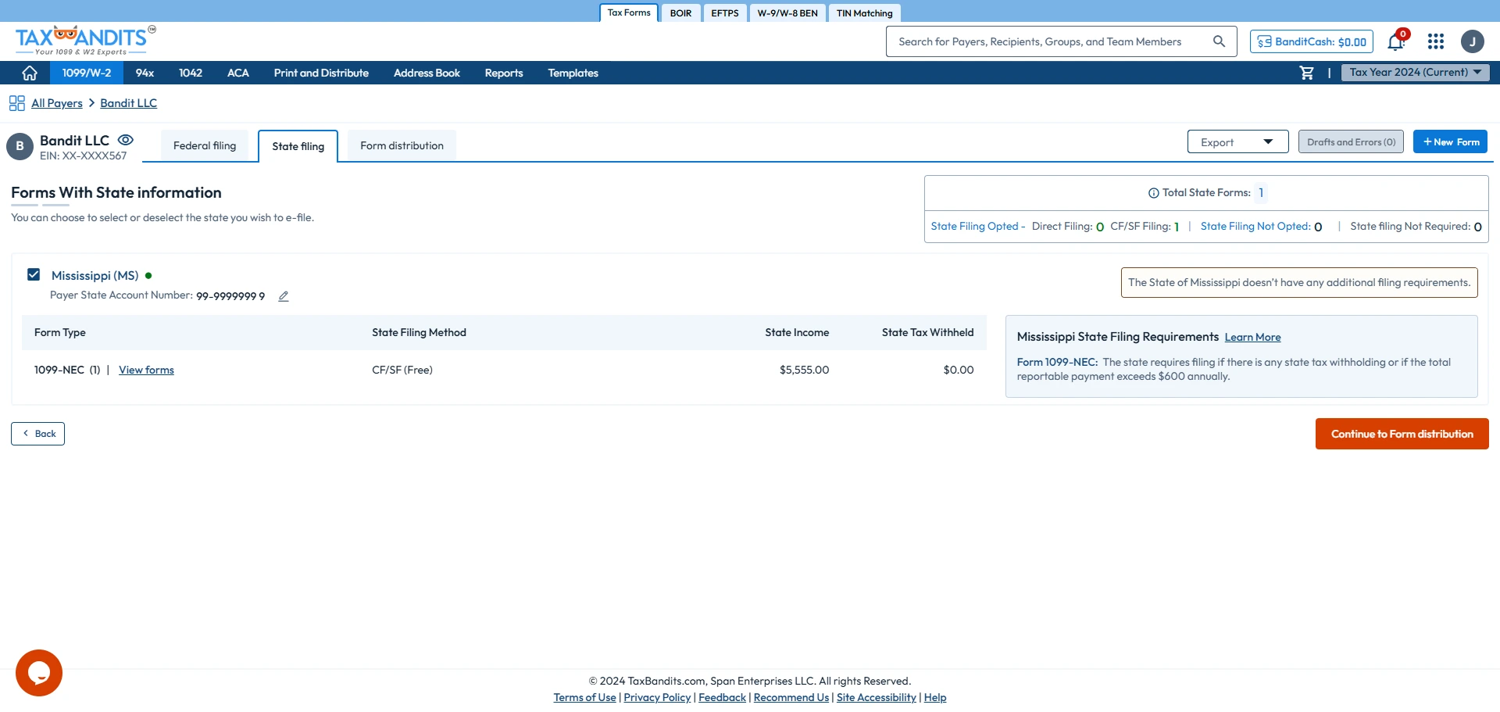1500x712 pixels.
Task: Open Recommend Us footer link
Action: (x=791, y=698)
